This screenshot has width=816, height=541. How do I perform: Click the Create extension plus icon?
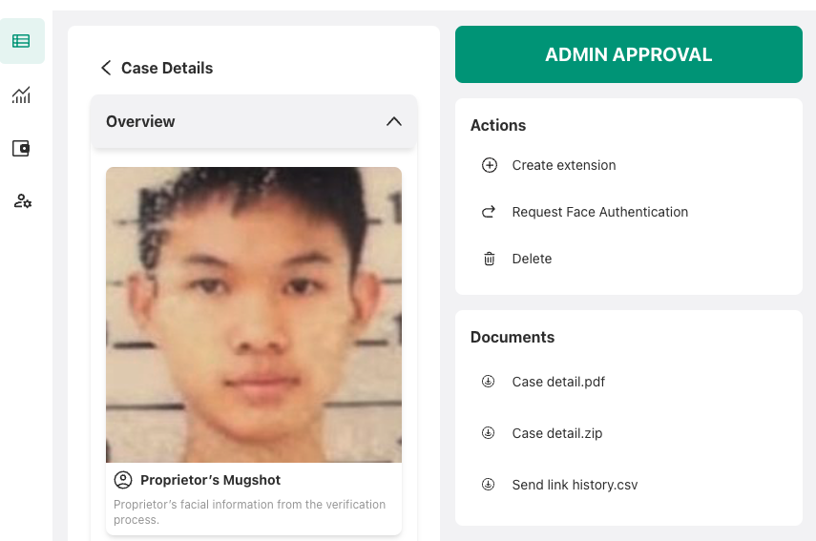pos(490,165)
